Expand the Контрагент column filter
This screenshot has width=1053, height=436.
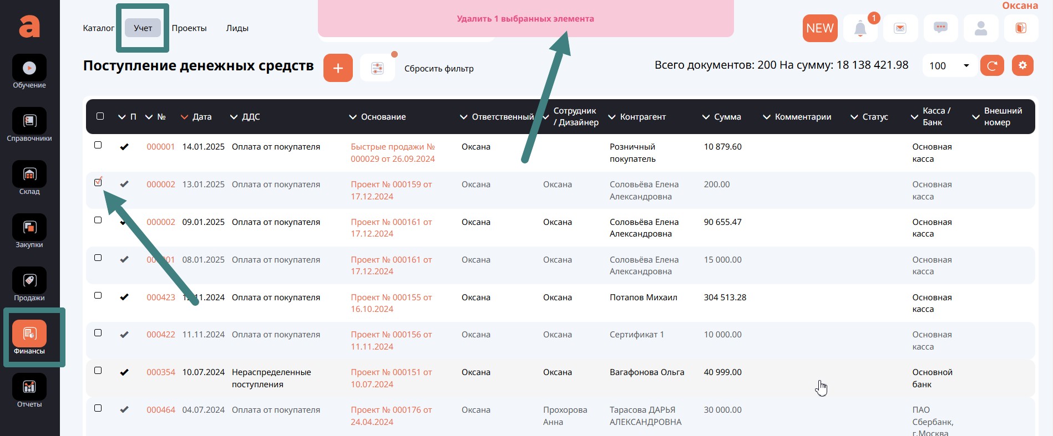(612, 117)
